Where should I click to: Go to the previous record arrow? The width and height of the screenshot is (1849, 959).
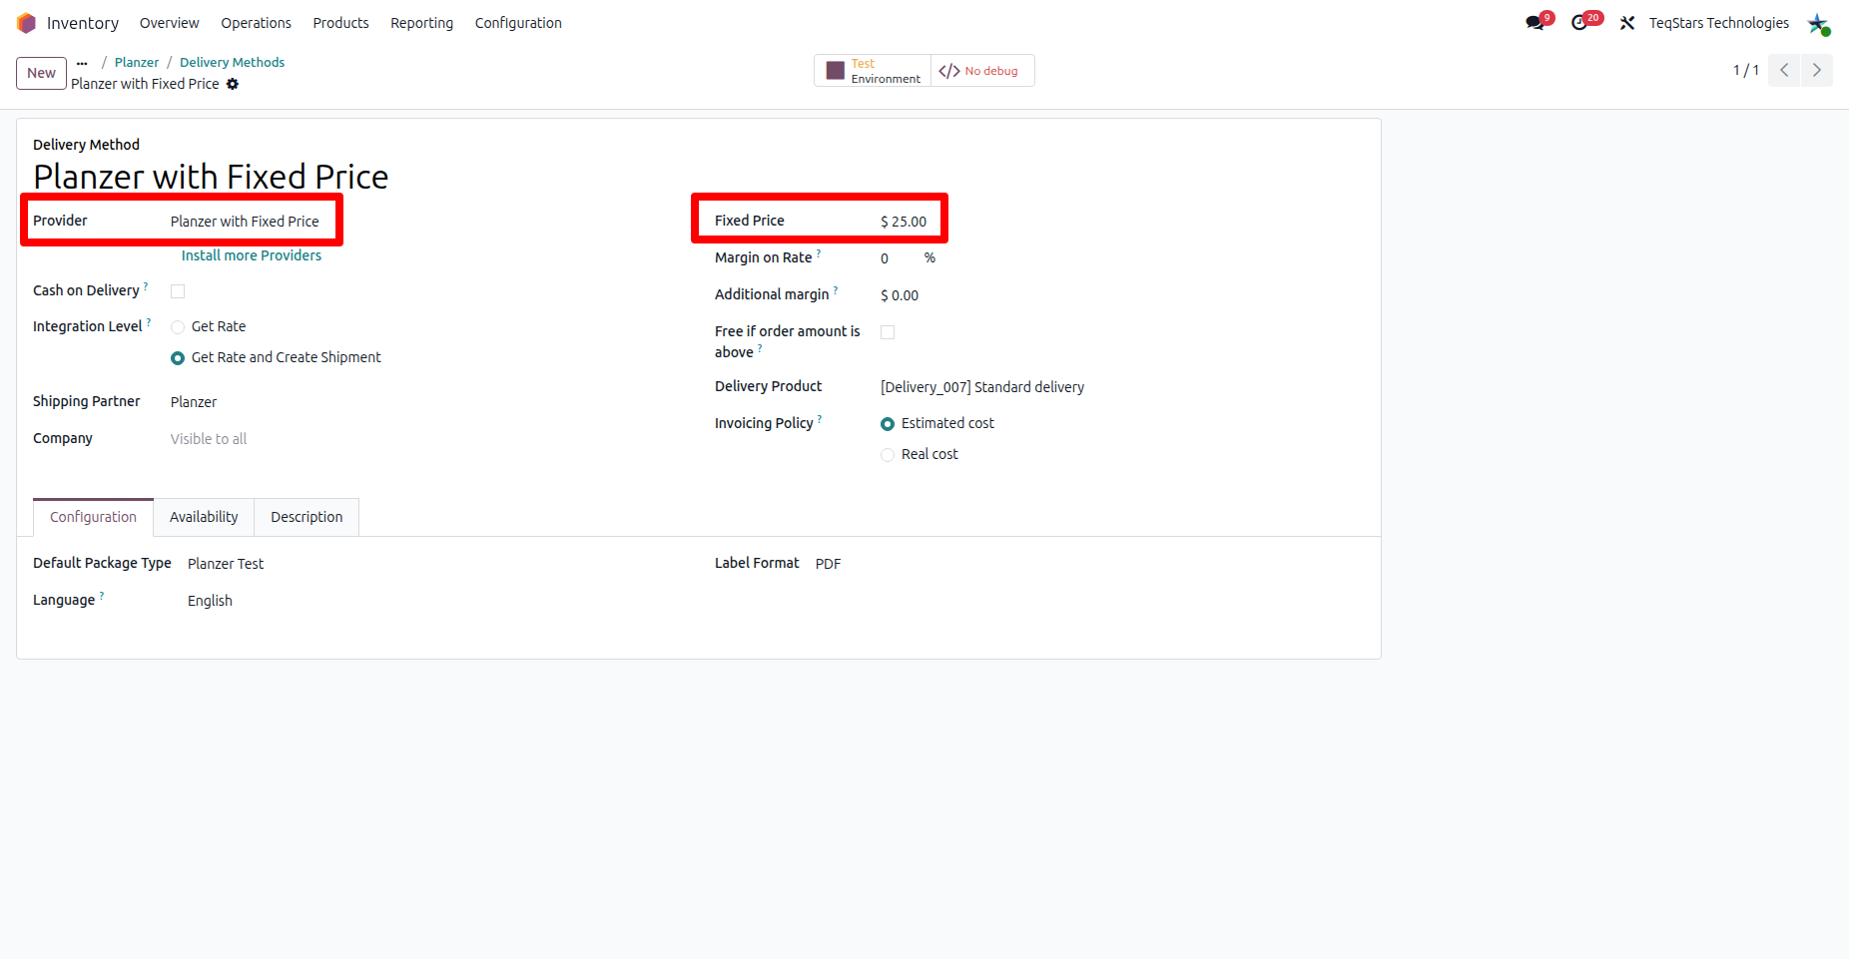coord(1784,70)
